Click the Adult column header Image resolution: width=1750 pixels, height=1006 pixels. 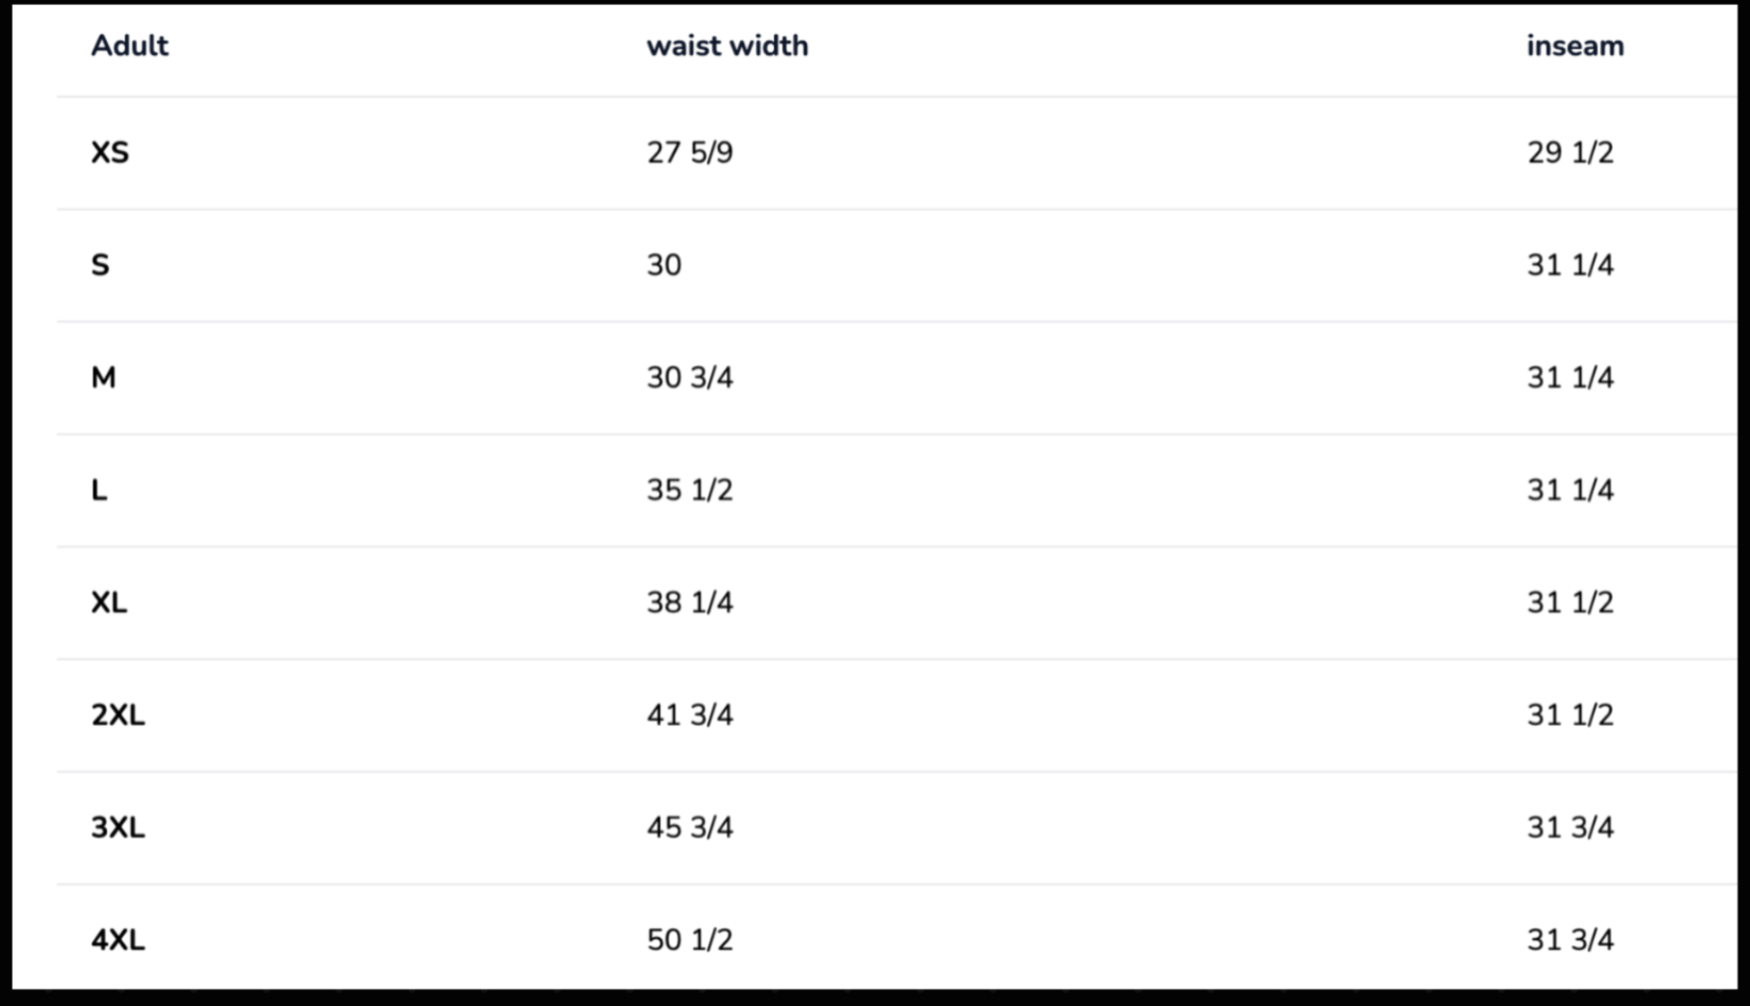(x=129, y=45)
